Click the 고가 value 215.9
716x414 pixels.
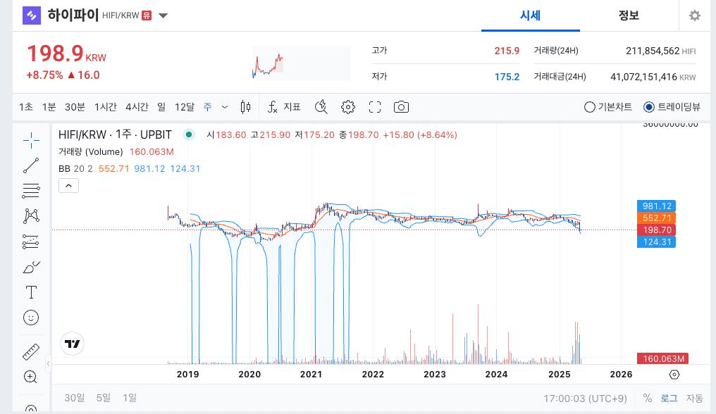[x=507, y=51]
